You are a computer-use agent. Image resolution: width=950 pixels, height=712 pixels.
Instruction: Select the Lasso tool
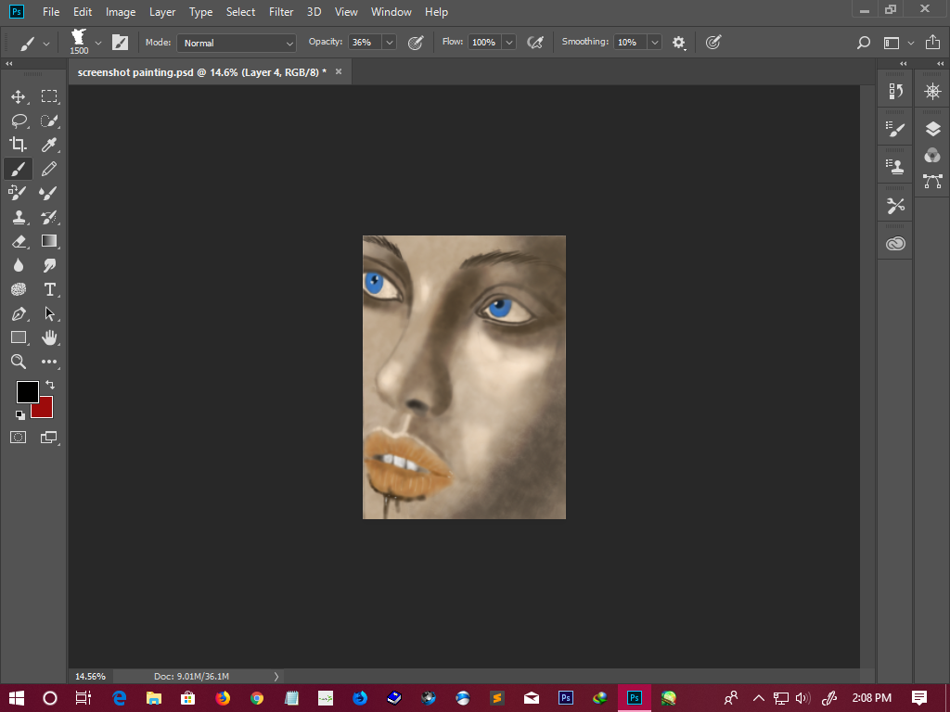tap(19, 121)
